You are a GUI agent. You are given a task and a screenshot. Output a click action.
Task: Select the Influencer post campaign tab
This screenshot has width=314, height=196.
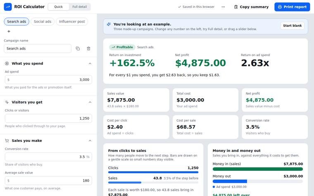click(72, 21)
